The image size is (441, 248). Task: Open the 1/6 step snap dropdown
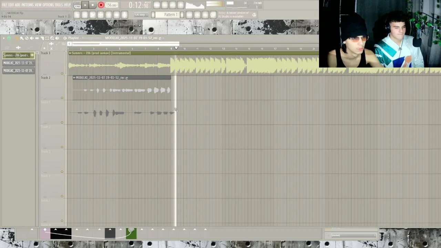(141, 15)
